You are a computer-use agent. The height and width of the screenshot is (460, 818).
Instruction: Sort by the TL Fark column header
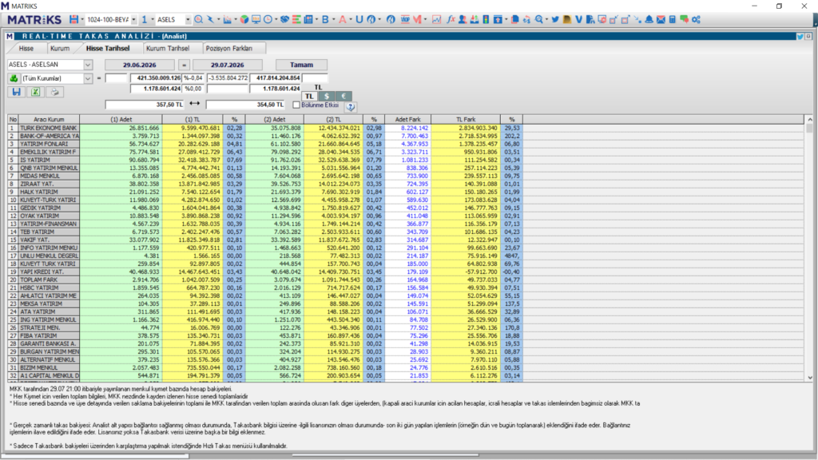[466, 120]
